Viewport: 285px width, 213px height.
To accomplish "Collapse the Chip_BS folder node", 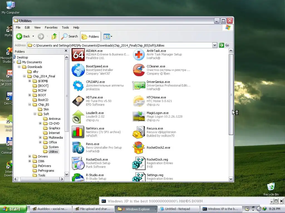I will click(x=30, y=105).
